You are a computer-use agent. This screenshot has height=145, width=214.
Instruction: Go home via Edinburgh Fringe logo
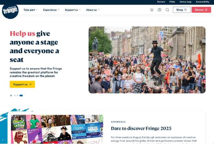pyautogui.click(x=10, y=11)
